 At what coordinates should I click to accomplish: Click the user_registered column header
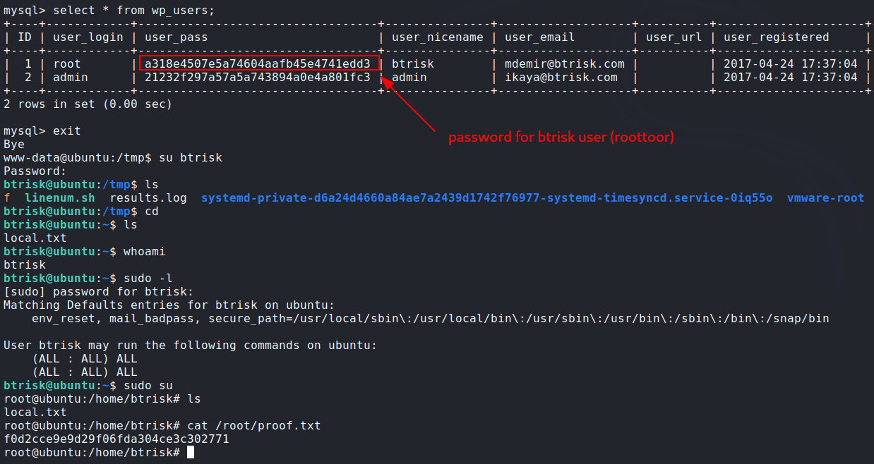776,37
